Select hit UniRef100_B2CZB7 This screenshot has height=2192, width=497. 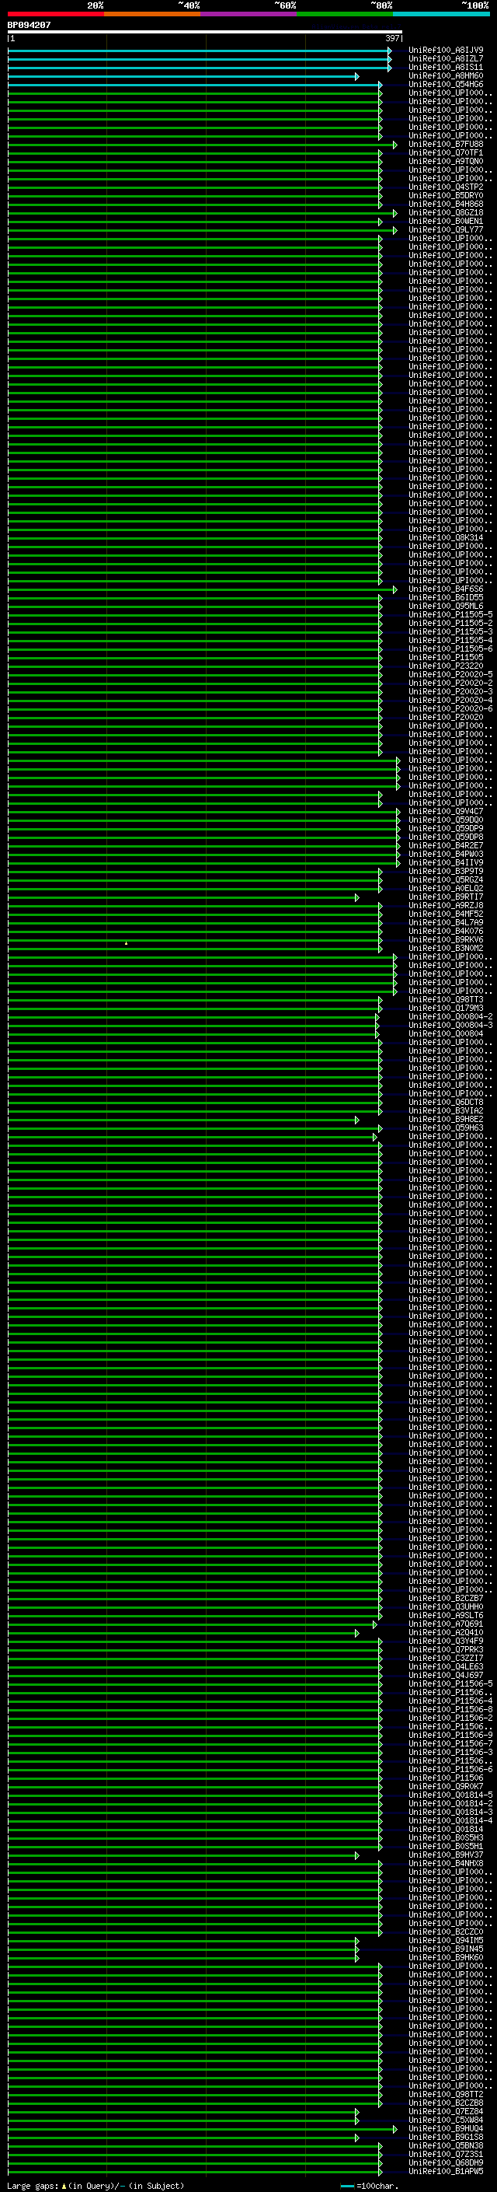pos(446,1598)
